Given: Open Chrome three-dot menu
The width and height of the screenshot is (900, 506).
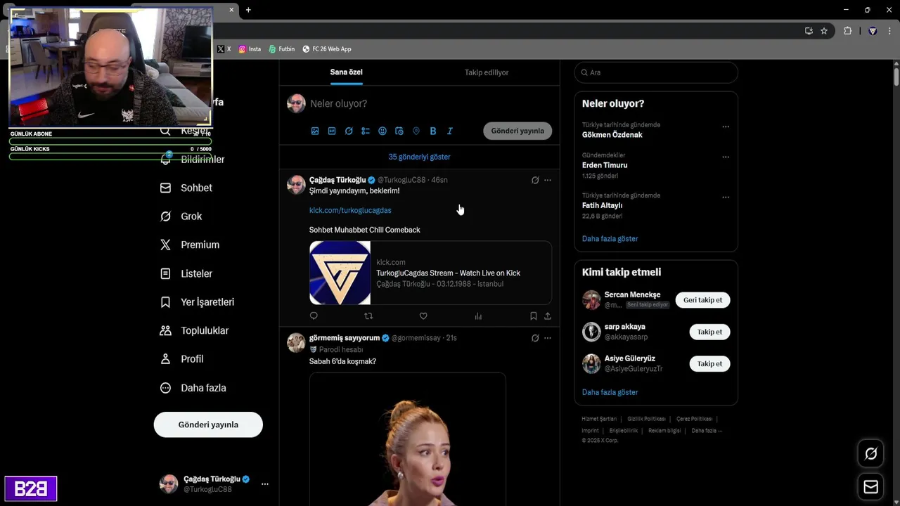Looking at the screenshot, I should (x=891, y=31).
